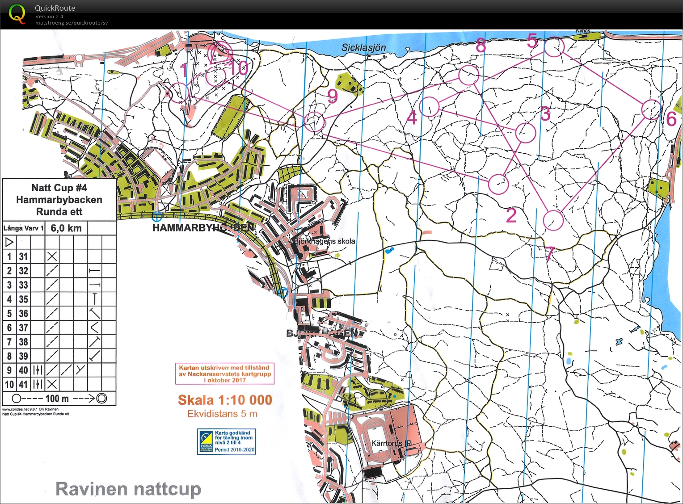The height and width of the screenshot is (504, 683).
Task: Click the QuickRoute Q logo
Action: [x=17, y=13]
